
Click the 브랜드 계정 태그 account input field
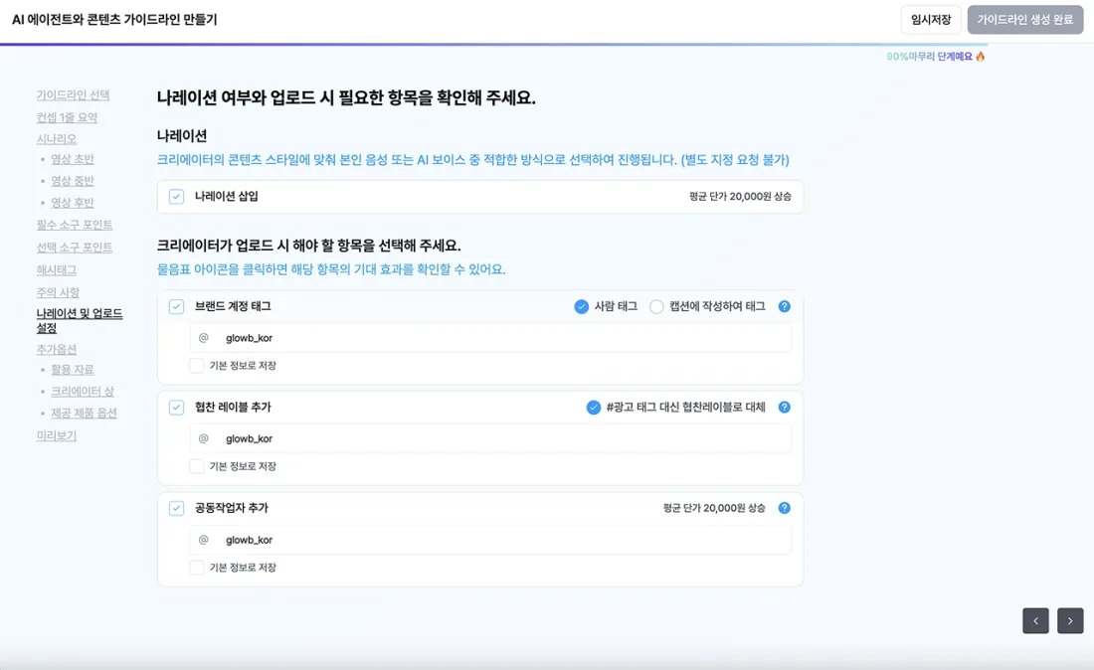(x=489, y=338)
